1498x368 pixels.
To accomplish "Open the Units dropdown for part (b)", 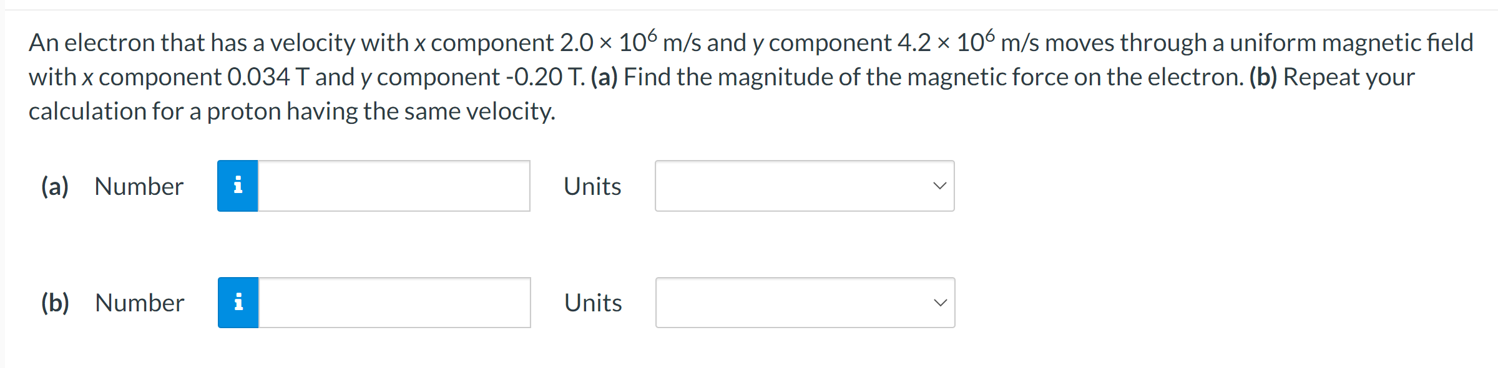I will pyautogui.click(x=804, y=303).
